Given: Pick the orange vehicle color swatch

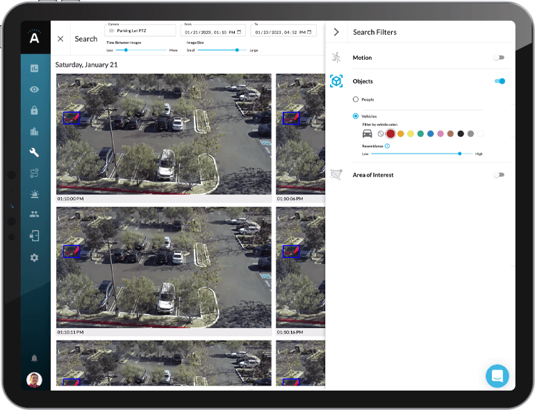Looking at the screenshot, I should (401, 134).
